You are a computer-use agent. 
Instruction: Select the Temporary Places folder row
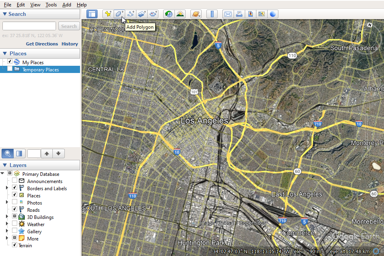coord(40,69)
